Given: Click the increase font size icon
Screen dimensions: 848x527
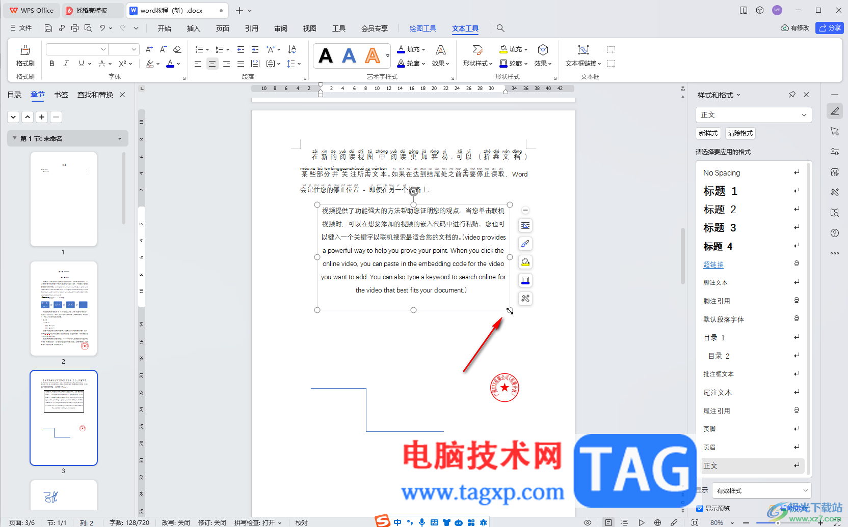Looking at the screenshot, I should (149, 49).
